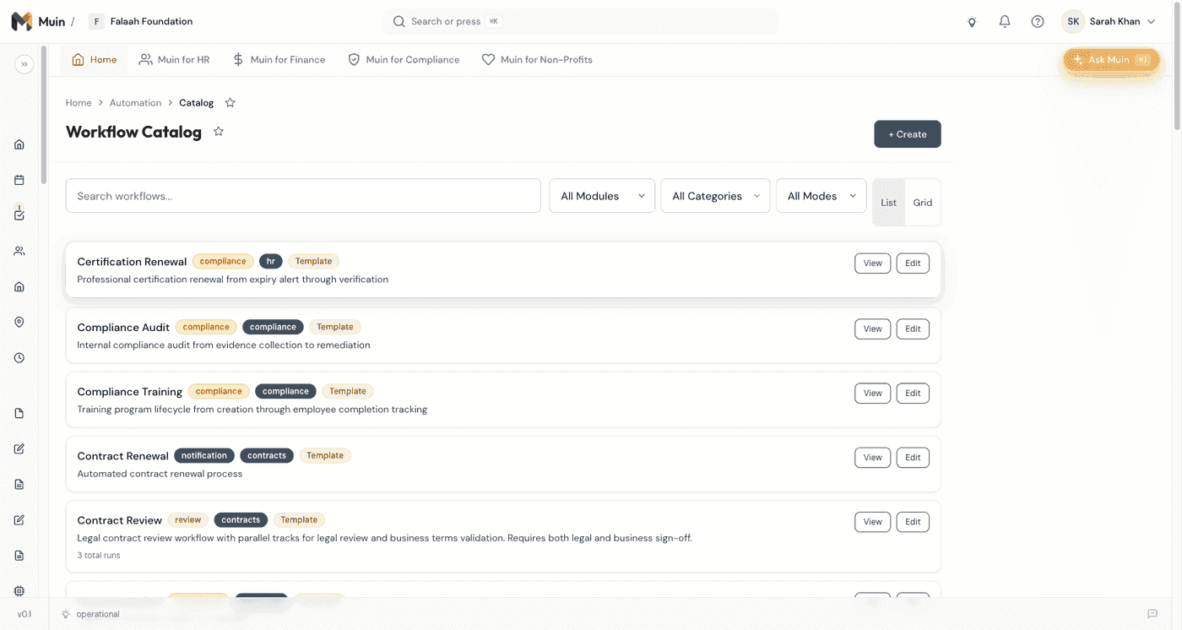Switch the workflow catalog to Grid view
Viewport: 1182px width, 630px height.
[922, 203]
